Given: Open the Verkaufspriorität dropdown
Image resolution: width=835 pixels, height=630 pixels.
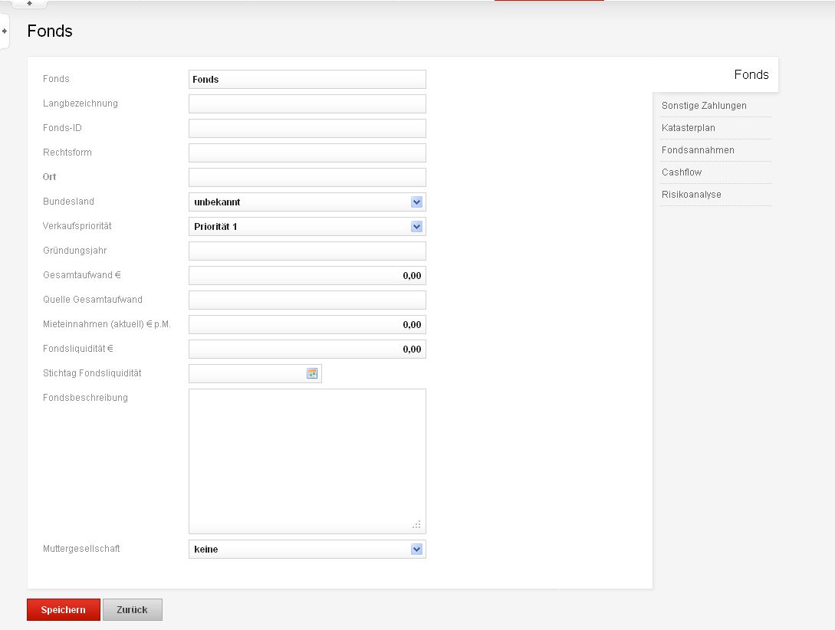Looking at the screenshot, I should point(416,227).
